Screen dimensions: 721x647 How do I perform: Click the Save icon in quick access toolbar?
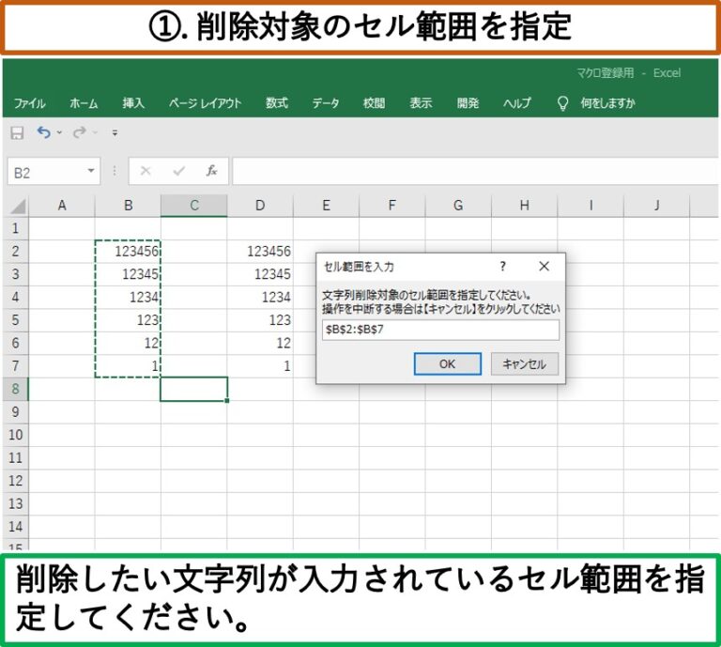[x=16, y=133]
